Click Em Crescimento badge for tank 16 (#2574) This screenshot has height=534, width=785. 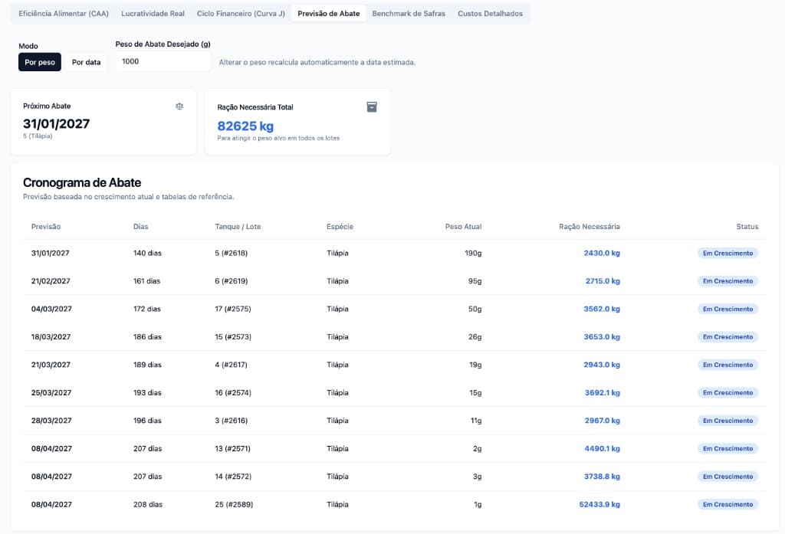pyautogui.click(x=728, y=393)
